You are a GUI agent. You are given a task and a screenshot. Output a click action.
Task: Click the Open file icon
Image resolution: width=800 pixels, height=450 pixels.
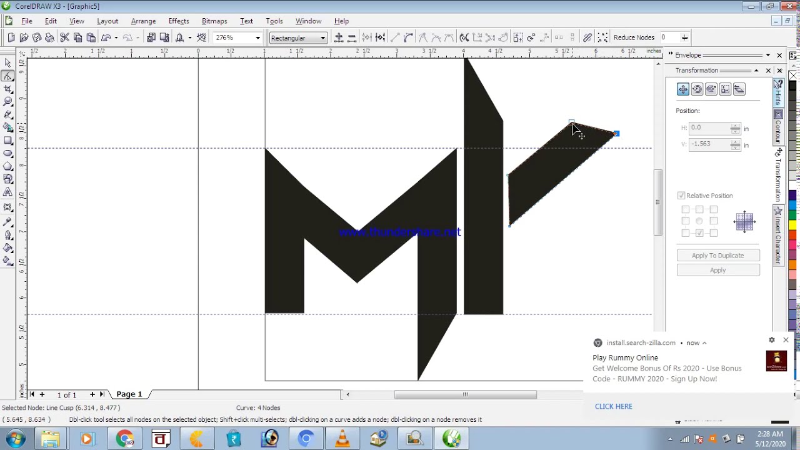click(24, 37)
